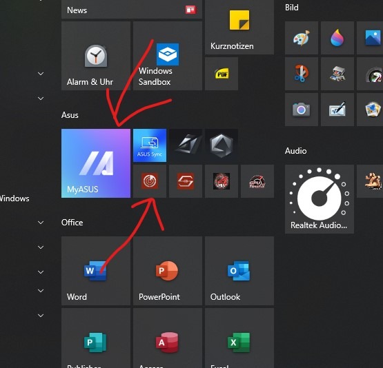Open the Photos mountain picture tile

pyautogui.click(x=370, y=38)
